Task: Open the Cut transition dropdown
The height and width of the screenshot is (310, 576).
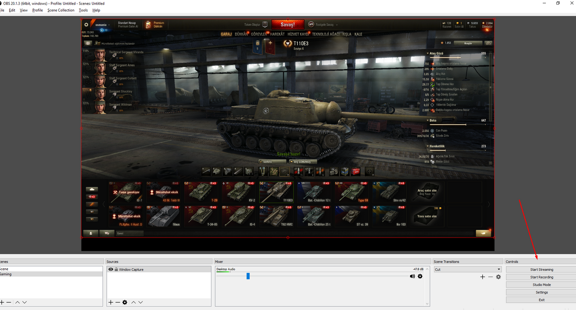Action: [x=467, y=270]
